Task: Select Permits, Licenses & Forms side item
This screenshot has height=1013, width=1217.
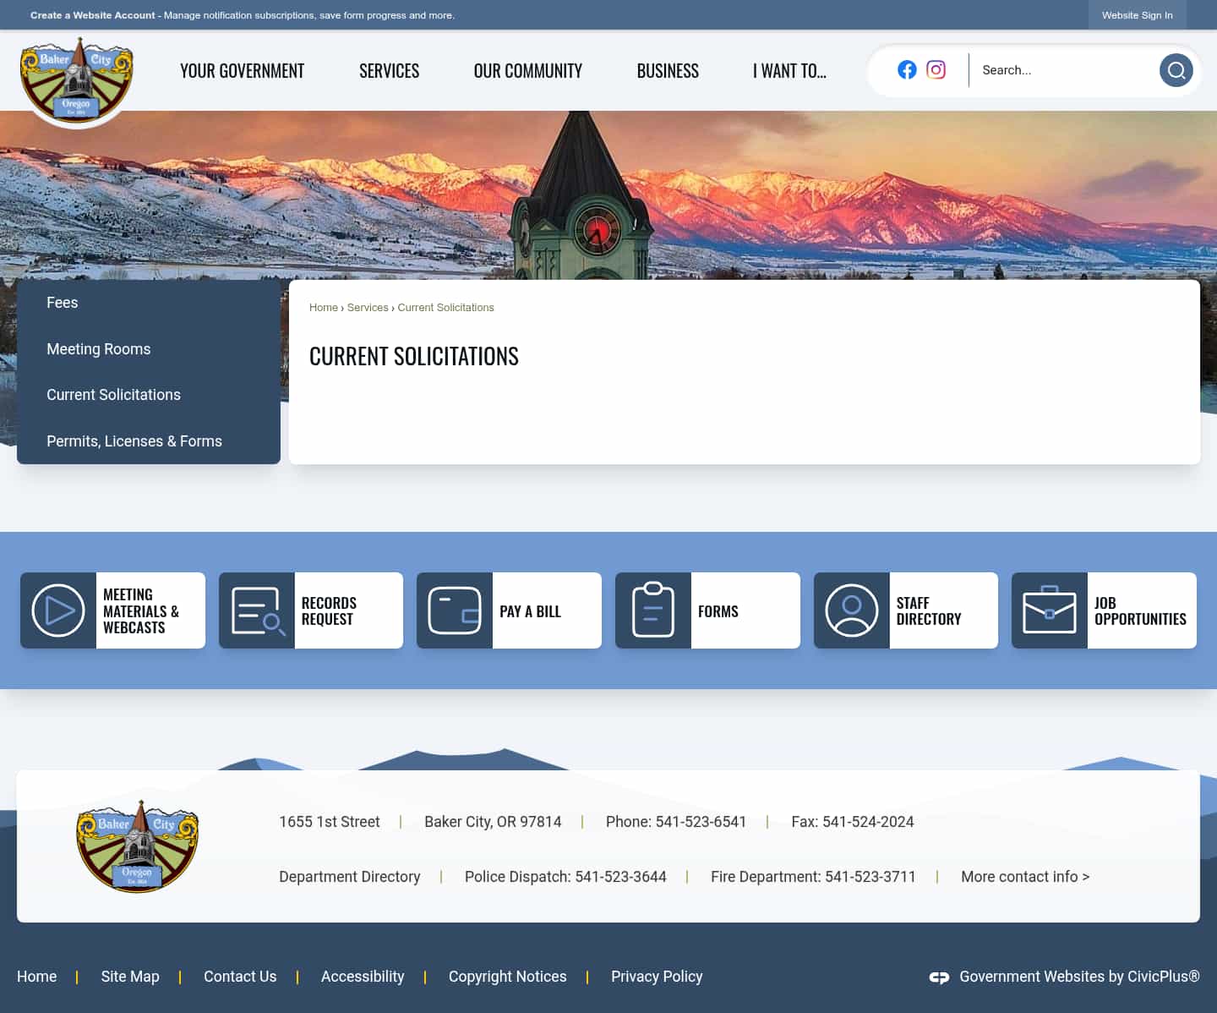Action: coord(149,441)
